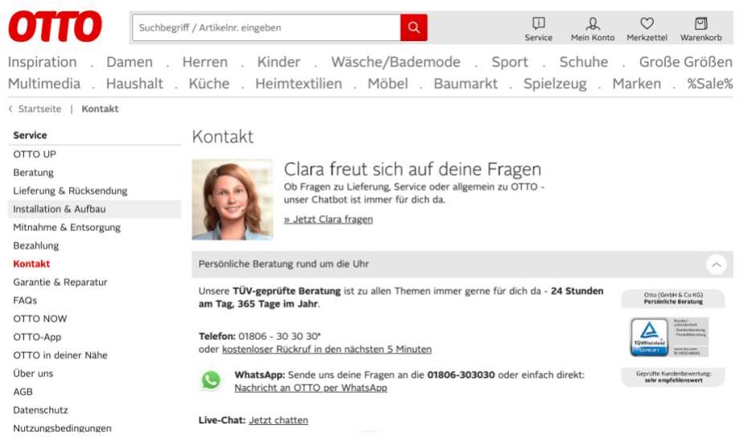
Task: Click heading Clara freut sich auf deine Fragen
Action: click(x=412, y=169)
